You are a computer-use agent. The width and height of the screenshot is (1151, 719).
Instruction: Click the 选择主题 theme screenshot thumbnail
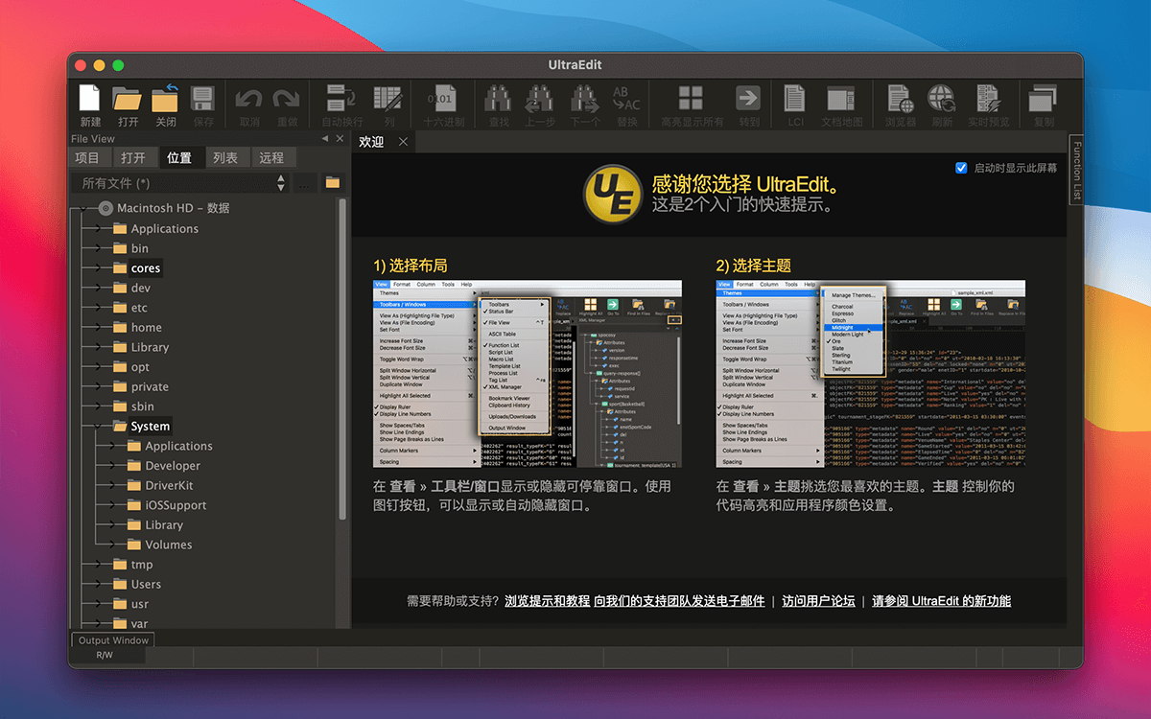871,374
